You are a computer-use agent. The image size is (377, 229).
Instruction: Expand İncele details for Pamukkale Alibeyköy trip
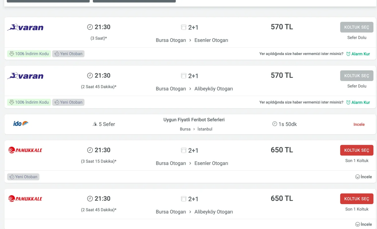click(364, 224)
